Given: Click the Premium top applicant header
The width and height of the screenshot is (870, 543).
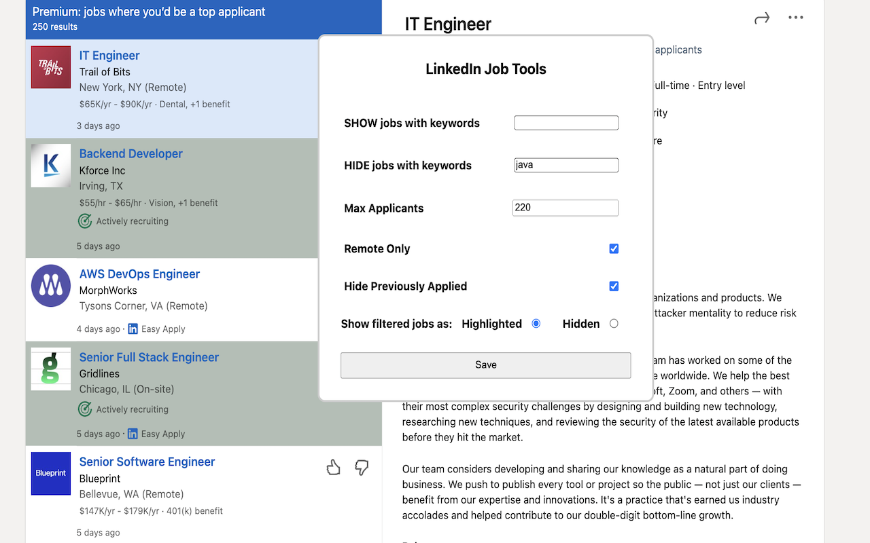Looking at the screenshot, I should [149, 12].
